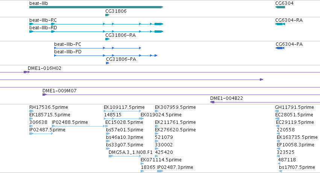Select the IP02487.3prime EST glyph

coord(160,171)
